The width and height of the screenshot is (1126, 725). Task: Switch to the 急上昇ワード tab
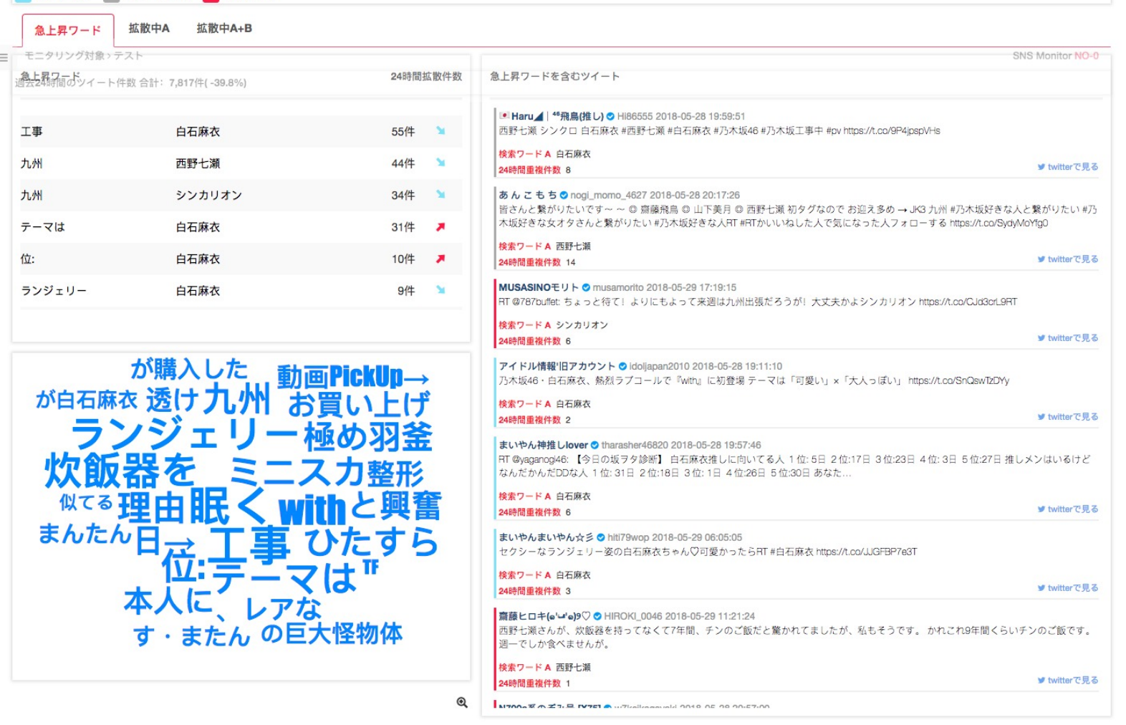coord(68,30)
